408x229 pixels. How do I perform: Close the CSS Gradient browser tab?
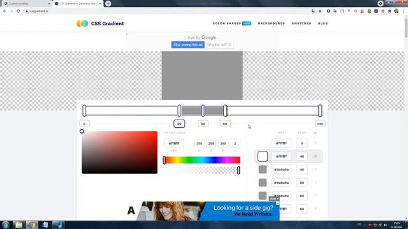point(100,4)
